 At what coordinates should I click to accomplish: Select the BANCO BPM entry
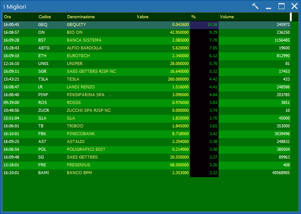[x=79, y=173]
